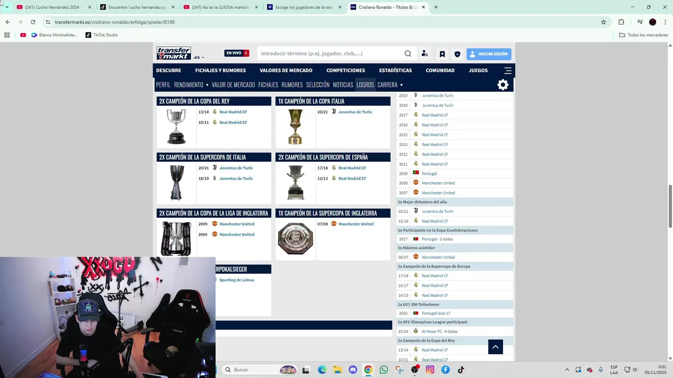This screenshot has height=378, width=673.
Task: Click the scroll-to-top arrow button
Action: [x=495, y=346]
